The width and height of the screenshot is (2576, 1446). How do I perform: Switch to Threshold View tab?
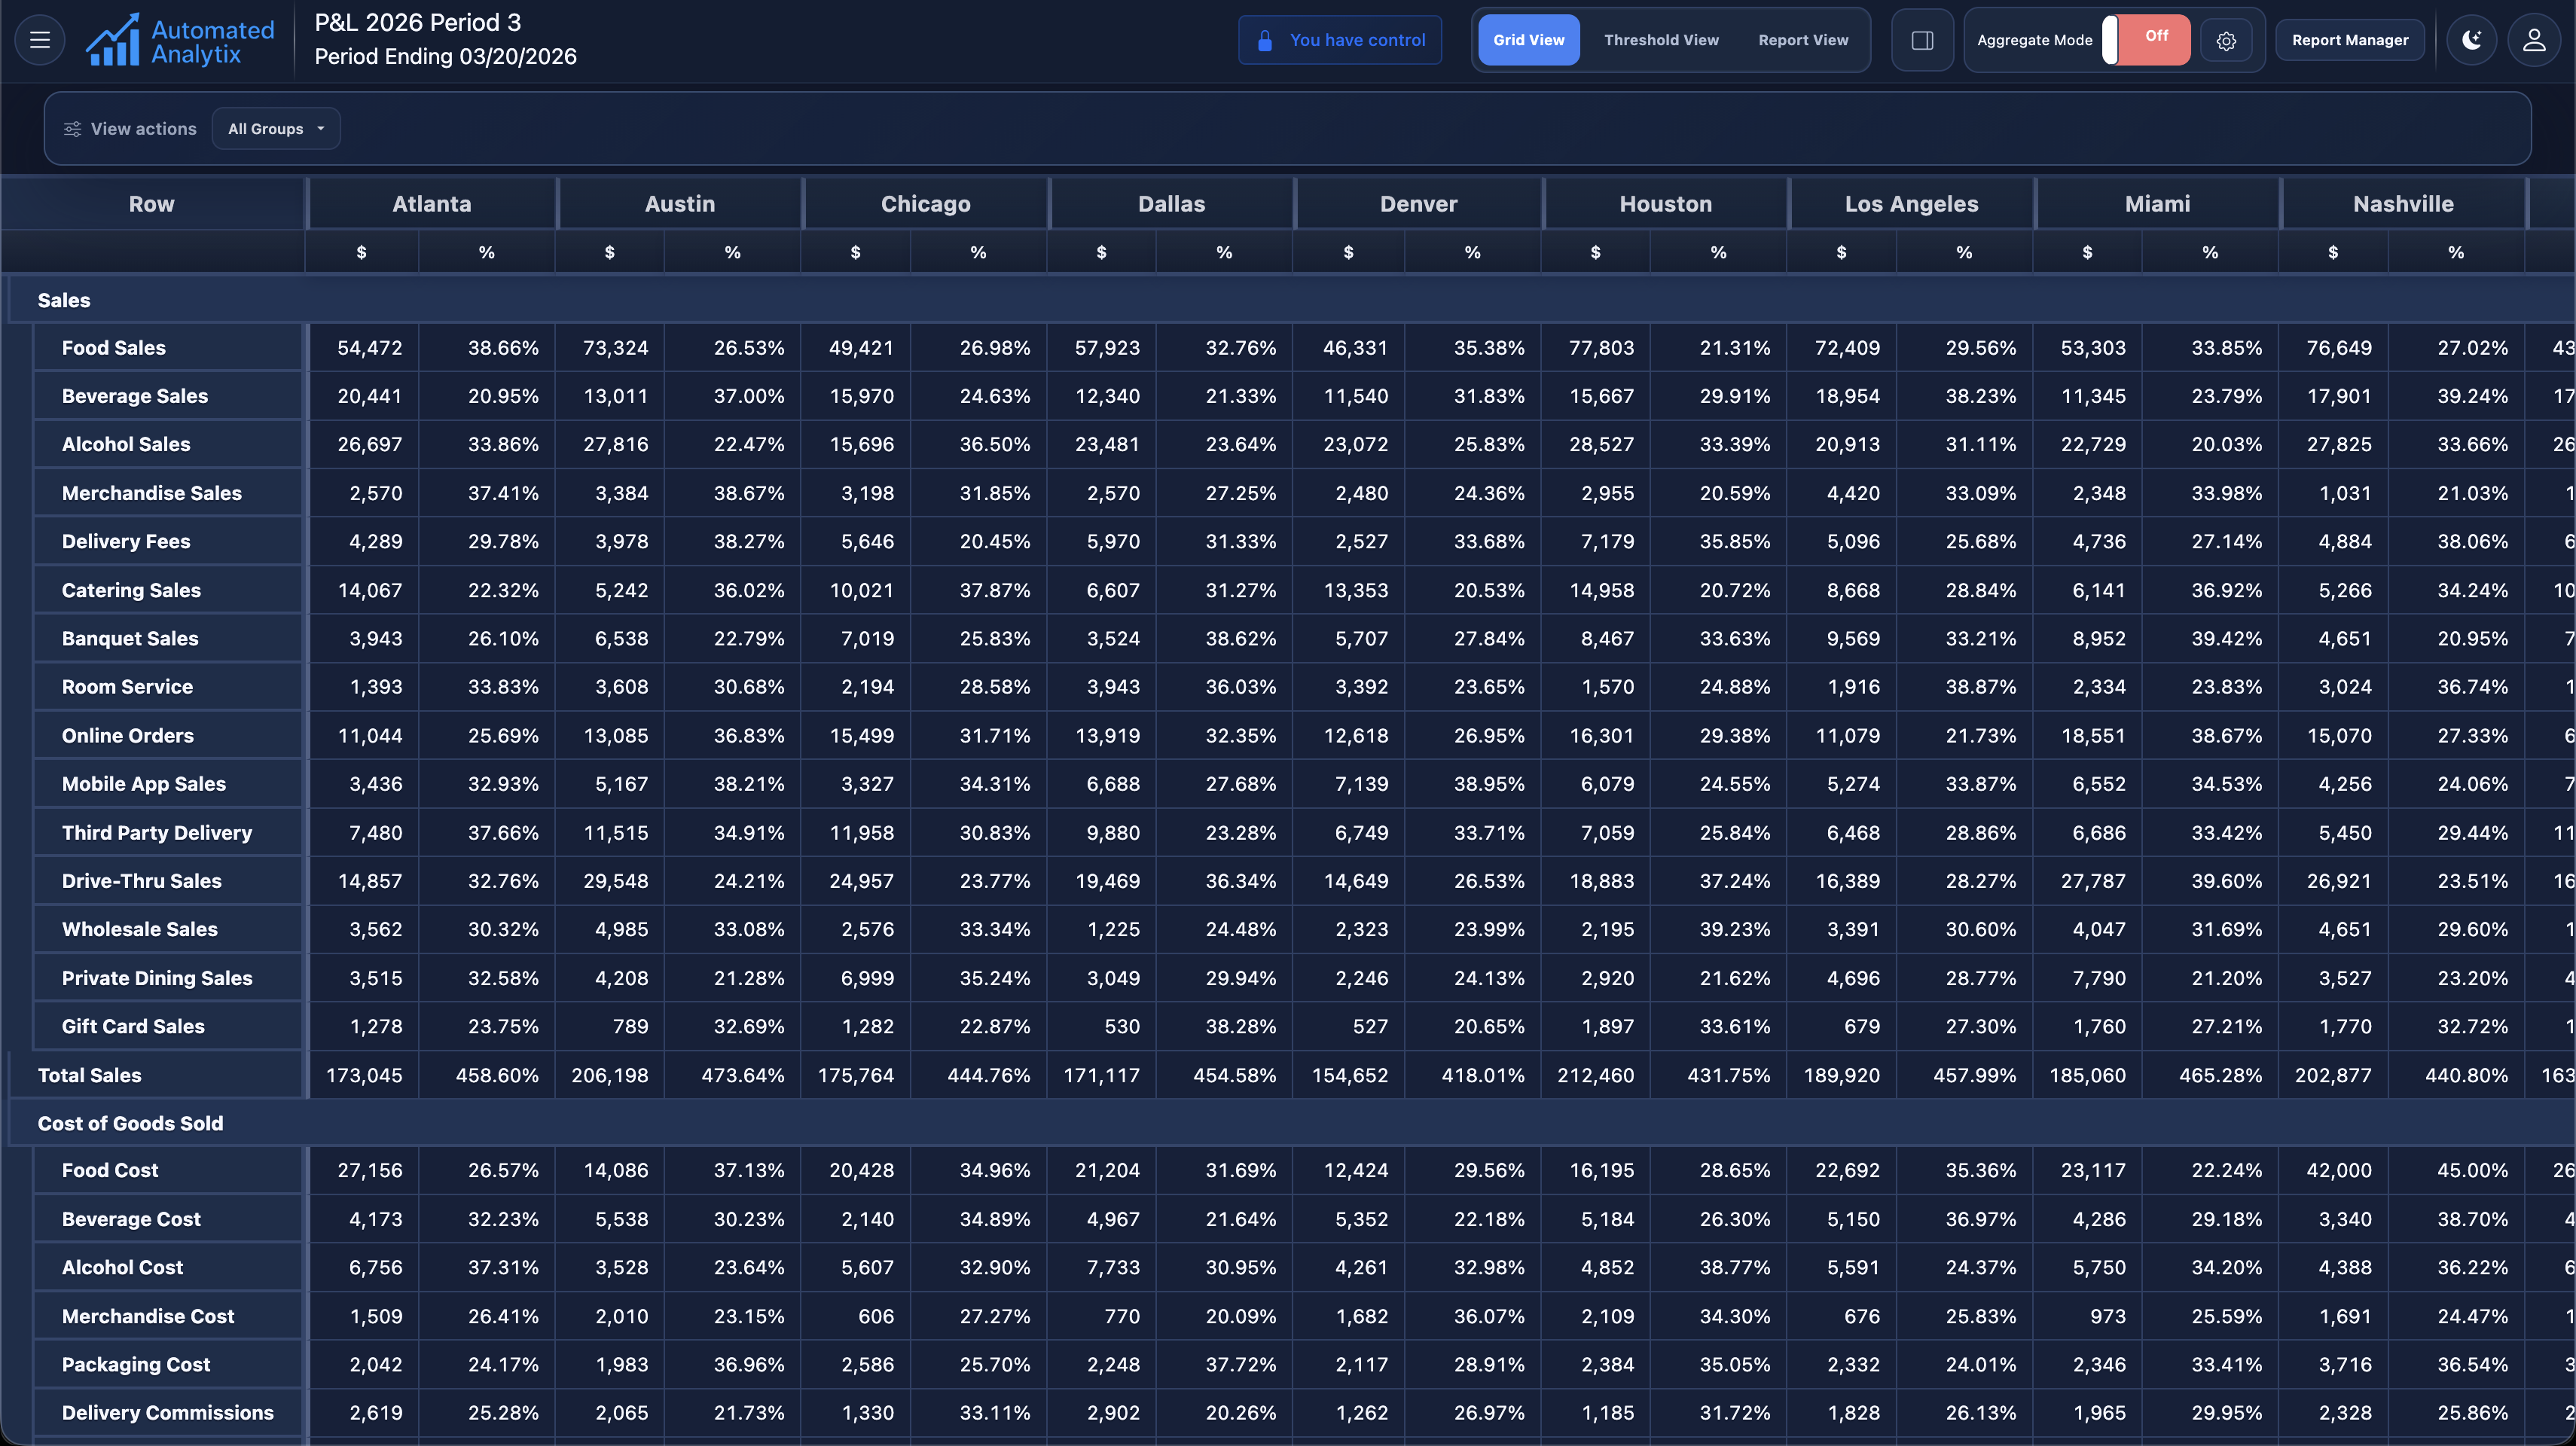click(1661, 40)
